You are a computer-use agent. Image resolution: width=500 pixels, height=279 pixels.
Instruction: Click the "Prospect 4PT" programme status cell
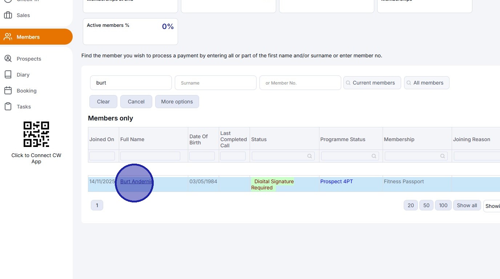[336, 181]
